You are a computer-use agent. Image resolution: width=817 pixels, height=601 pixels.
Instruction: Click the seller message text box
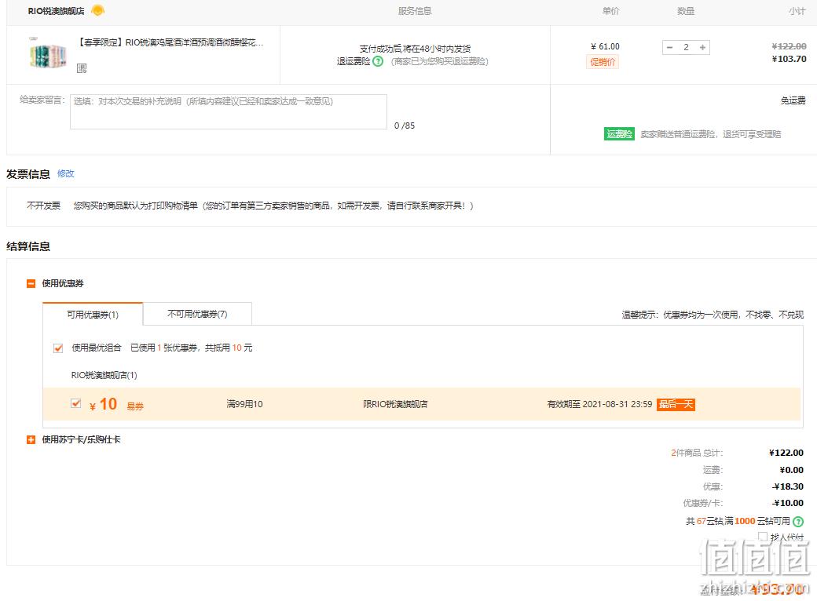coord(229,111)
